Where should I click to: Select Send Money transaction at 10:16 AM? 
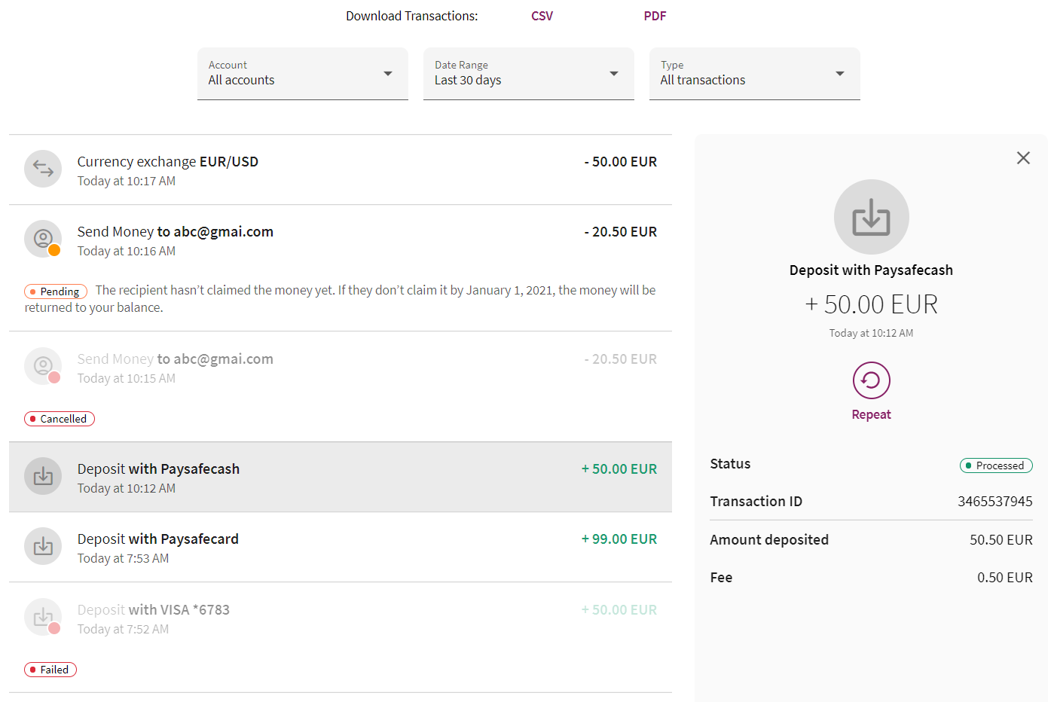(341, 268)
